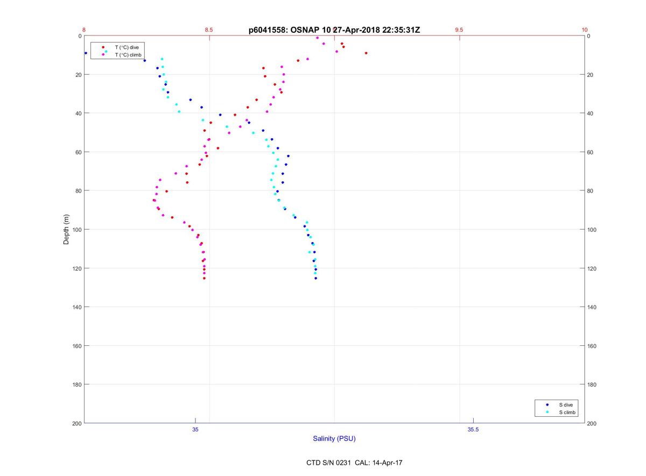Select the 'S climb' legend entry
Screen dimensions: 646x476
tap(567, 413)
